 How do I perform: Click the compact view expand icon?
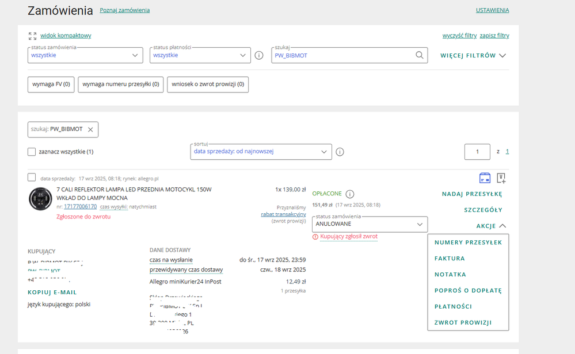tap(32, 36)
